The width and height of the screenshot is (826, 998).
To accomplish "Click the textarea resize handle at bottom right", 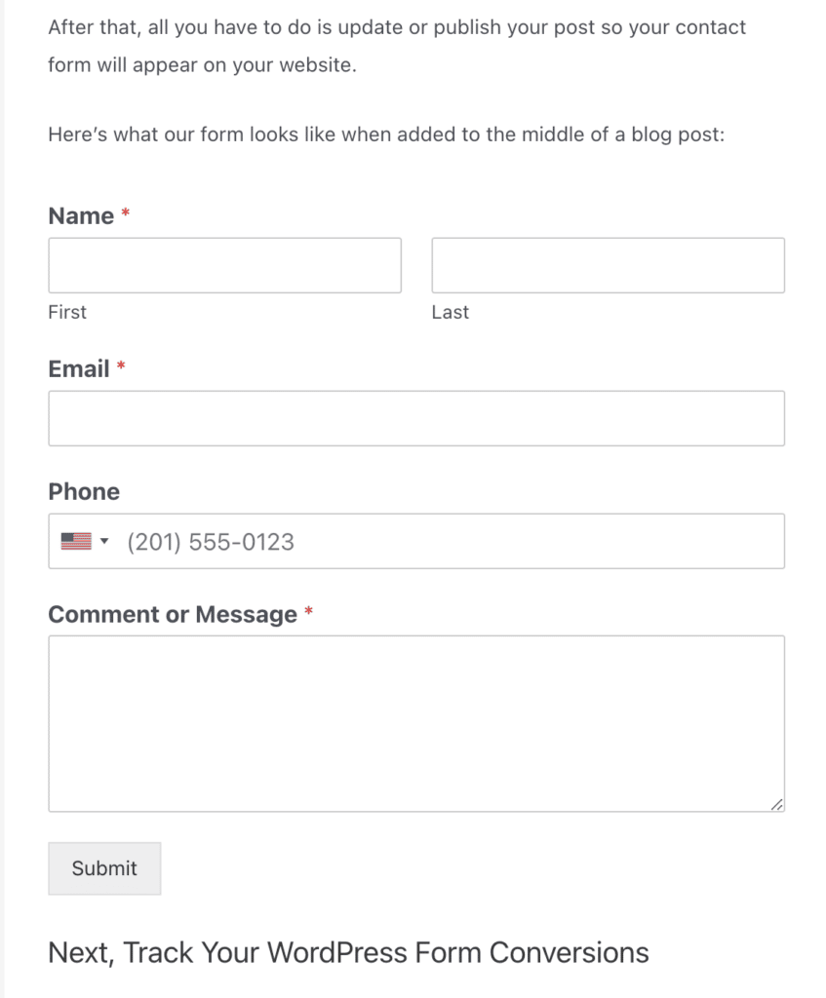I will [x=777, y=805].
